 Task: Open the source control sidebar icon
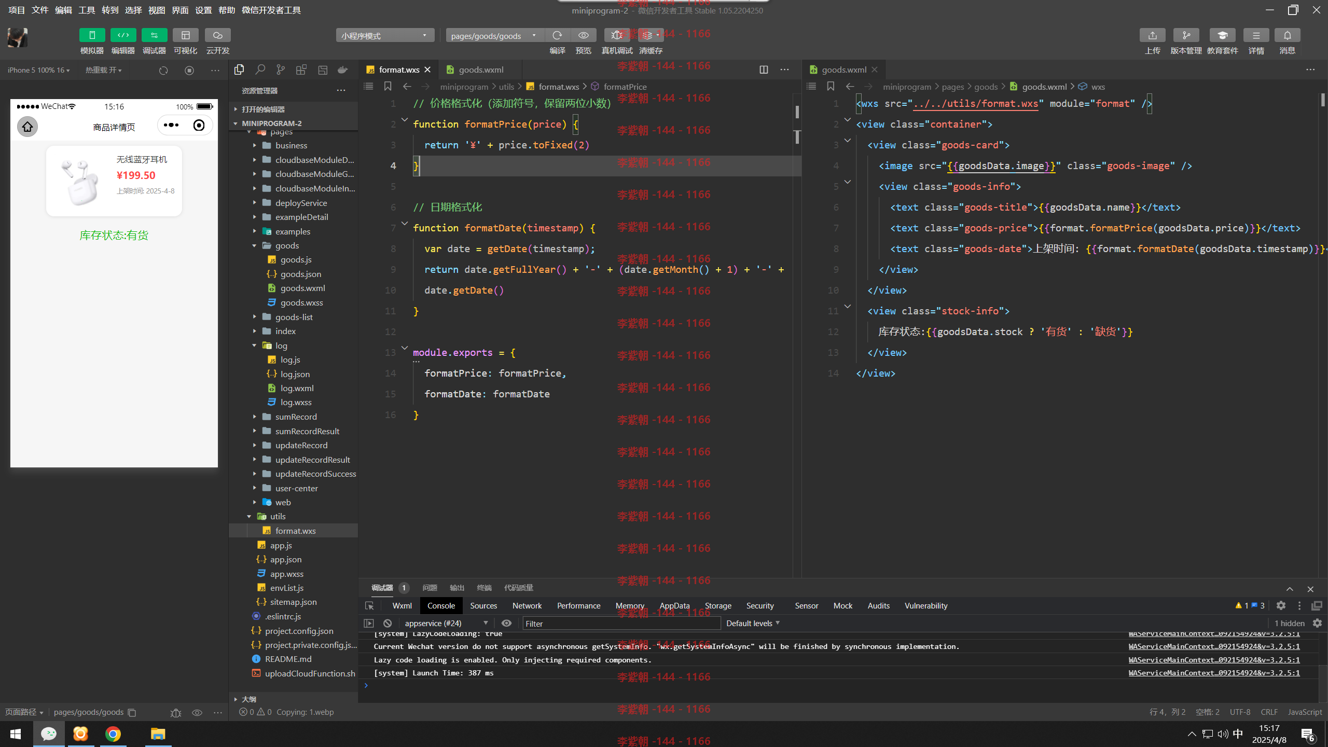click(281, 70)
